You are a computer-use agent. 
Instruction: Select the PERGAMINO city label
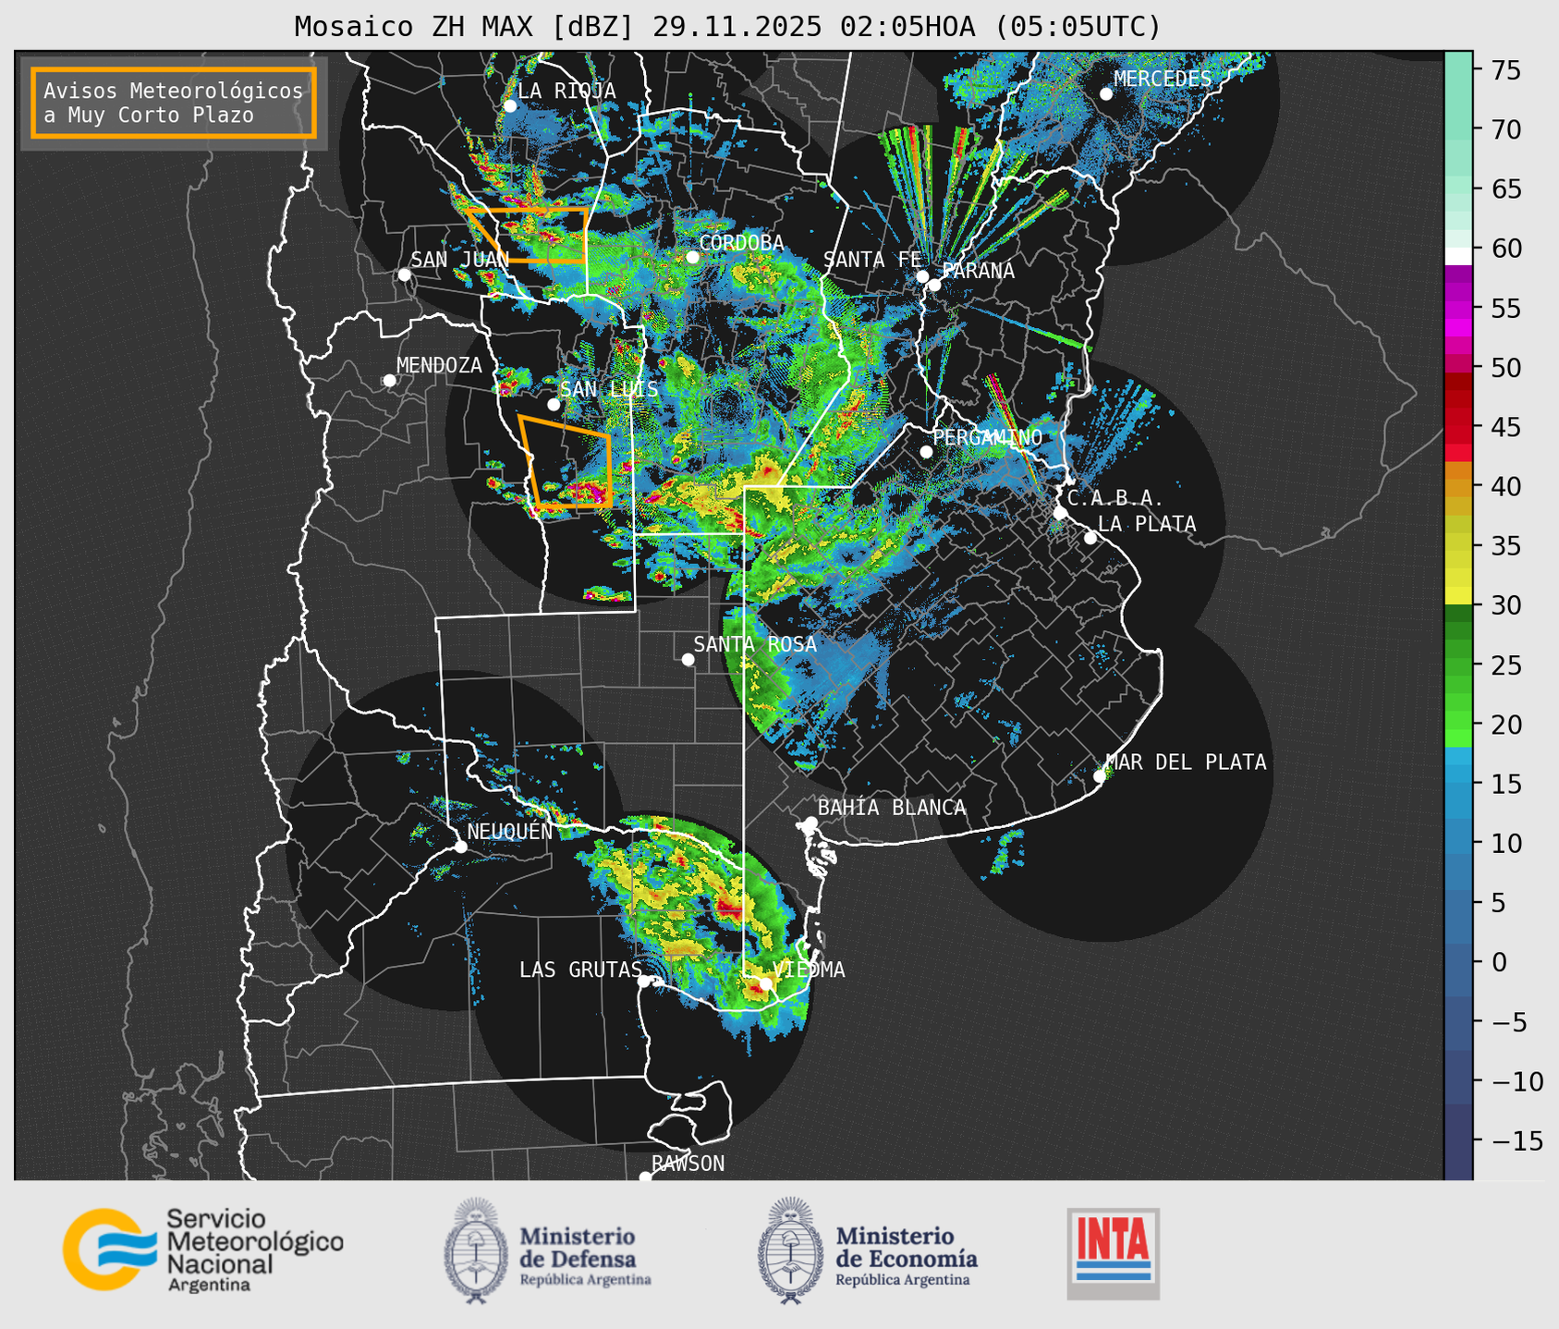click(987, 437)
